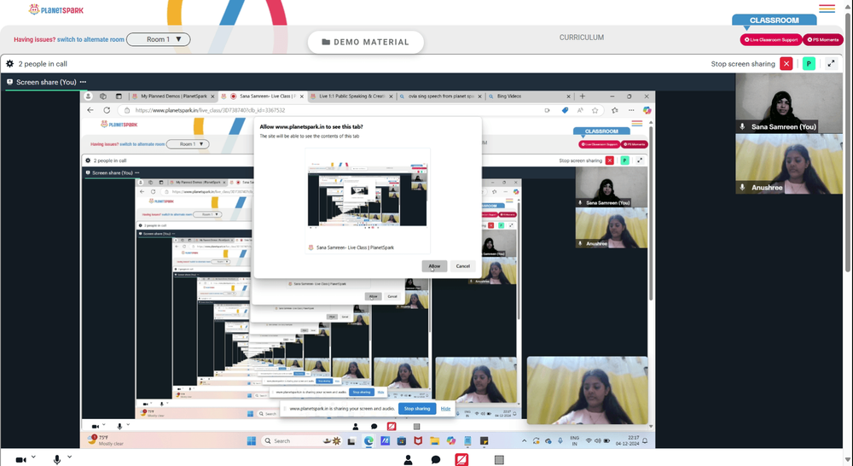Click Cancel in the tab sharing dialog

click(463, 266)
